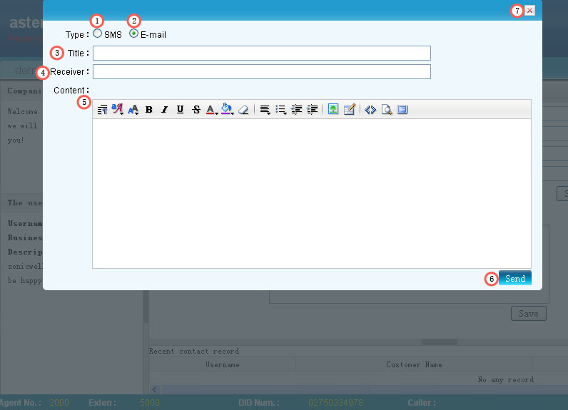Apply strikethrough formatting to text

click(x=196, y=109)
